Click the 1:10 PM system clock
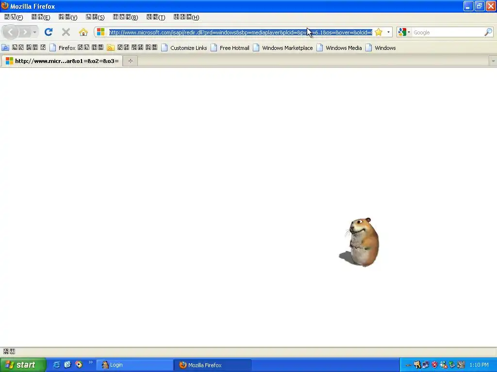Image resolution: width=497 pixels, height=372 pixels. click(x=479, y=365)
